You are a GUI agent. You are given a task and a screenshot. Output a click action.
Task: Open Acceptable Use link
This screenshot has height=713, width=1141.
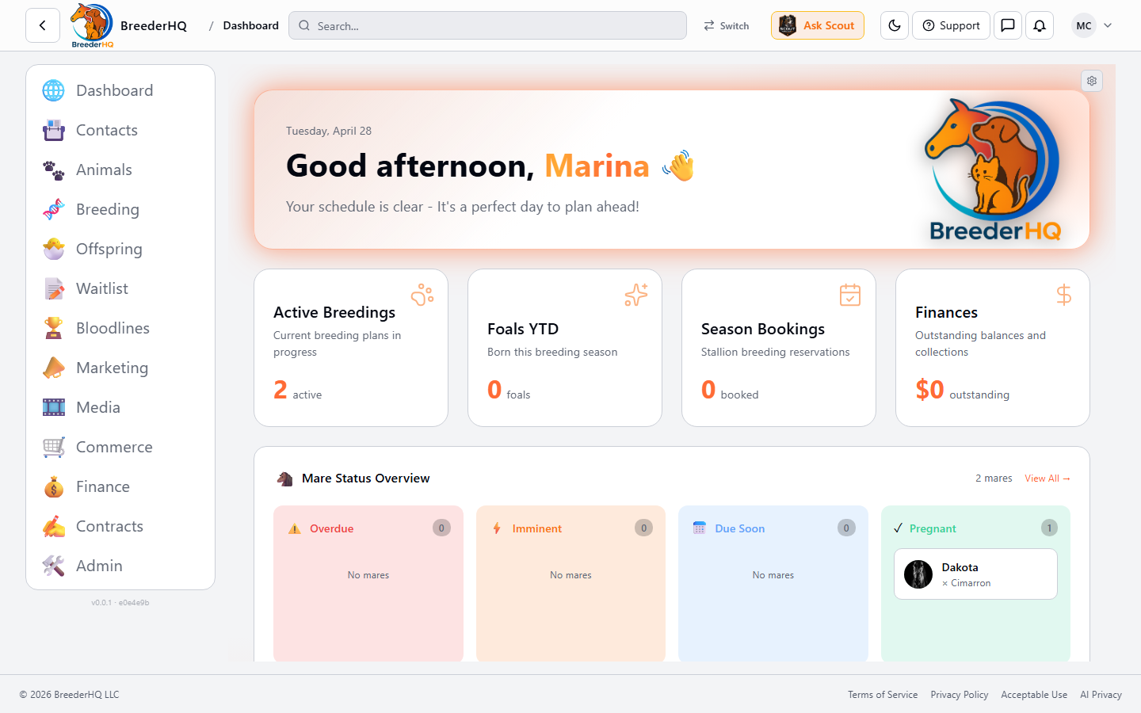(x=1034, y=695)
